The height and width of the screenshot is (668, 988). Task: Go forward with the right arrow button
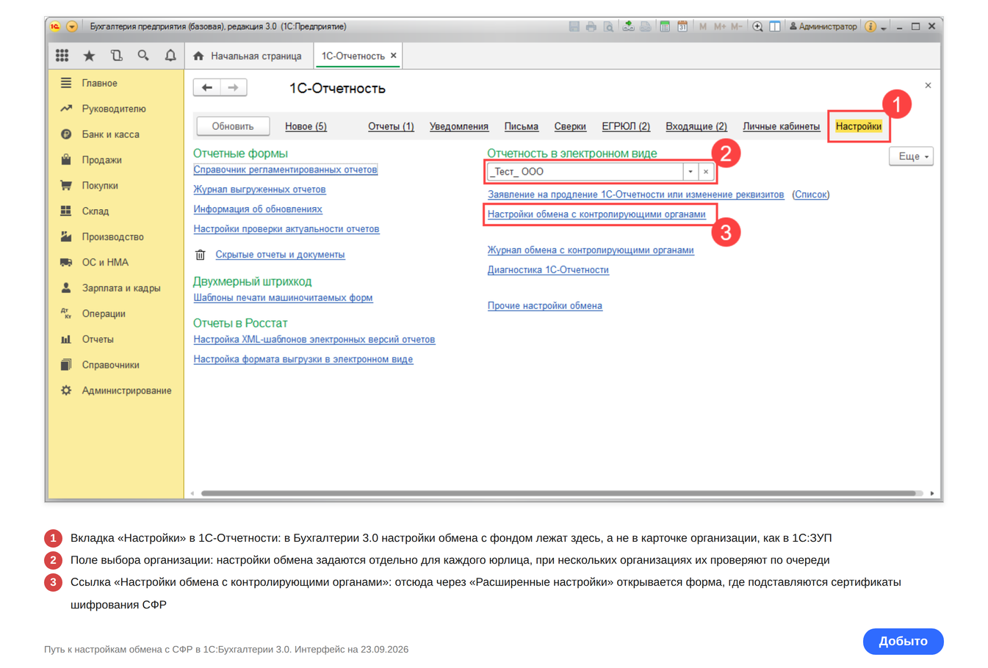[234, 88]
